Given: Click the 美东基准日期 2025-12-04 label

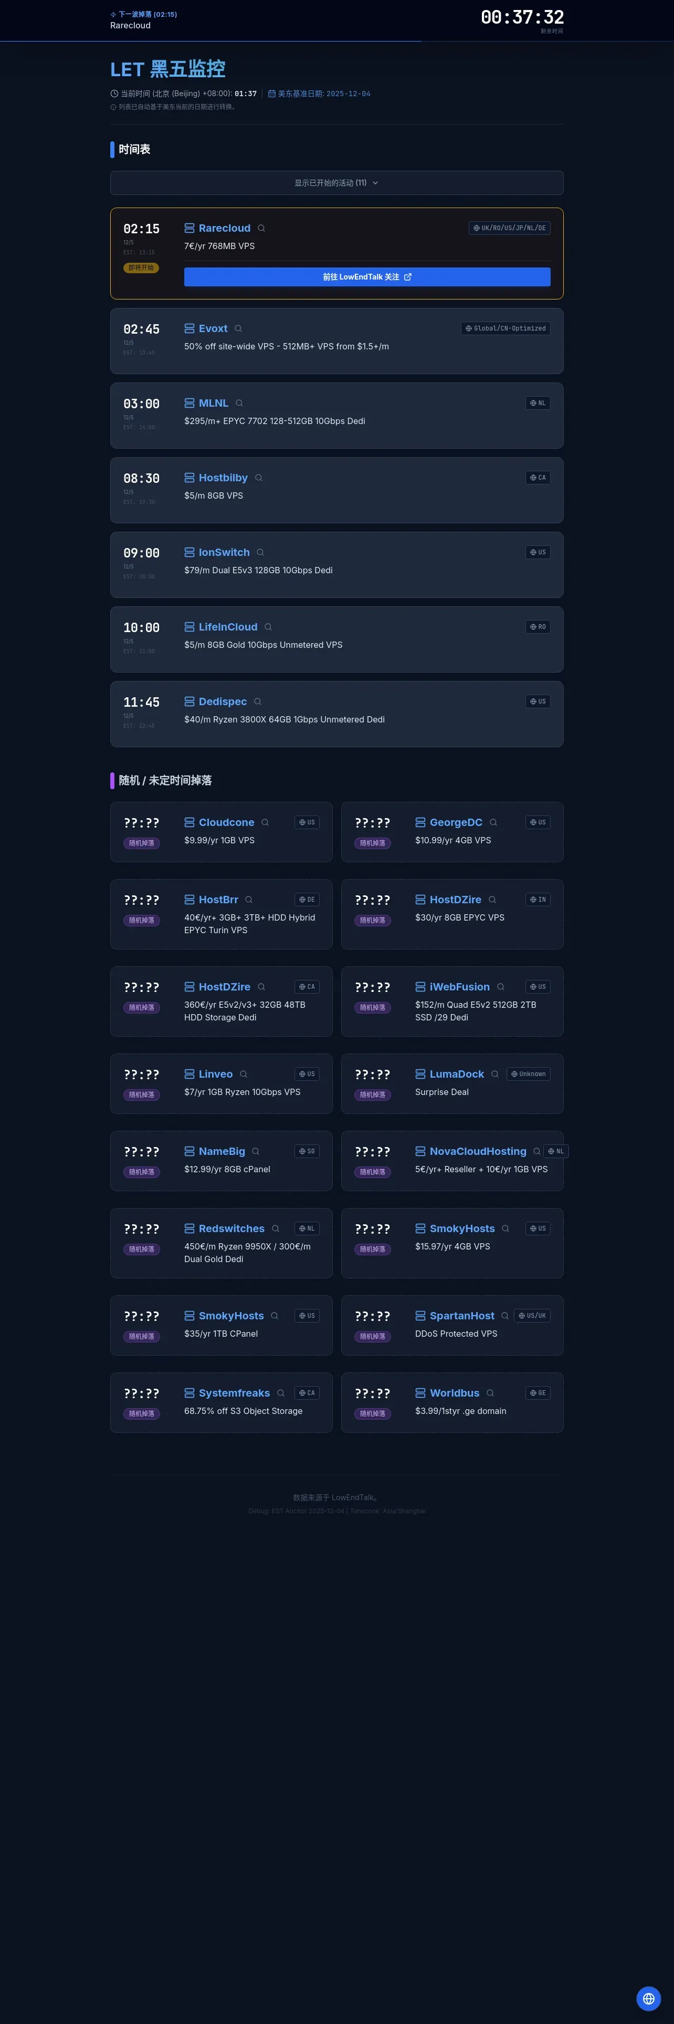Looking at the screenshot, I should click(319, 94).
